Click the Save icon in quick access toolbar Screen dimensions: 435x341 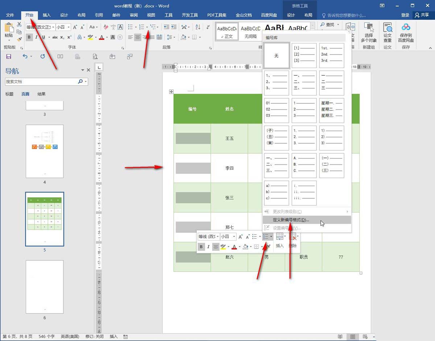click(9, 56)
